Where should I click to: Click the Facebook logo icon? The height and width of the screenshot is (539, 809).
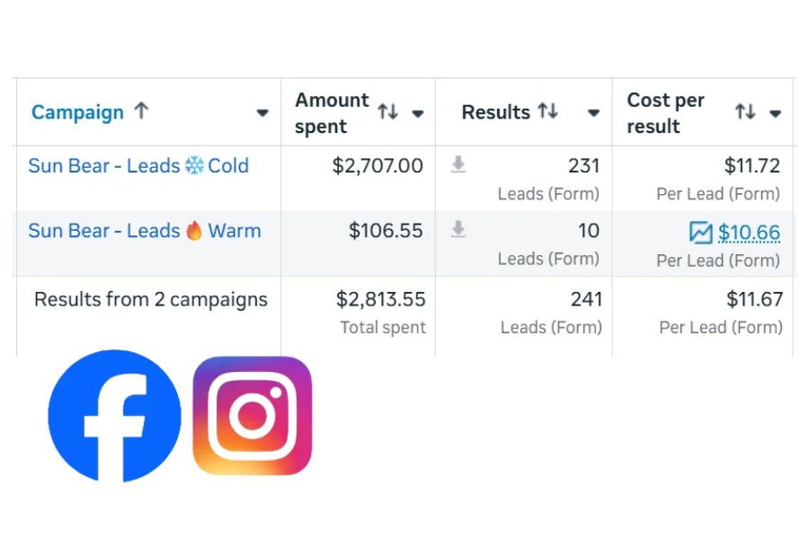[114, 416]
